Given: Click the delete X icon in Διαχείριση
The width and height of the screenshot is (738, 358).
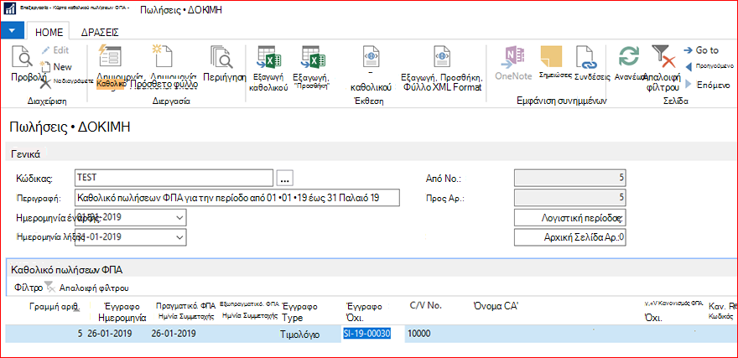Looking at the screenshot, I should (45, 84).
